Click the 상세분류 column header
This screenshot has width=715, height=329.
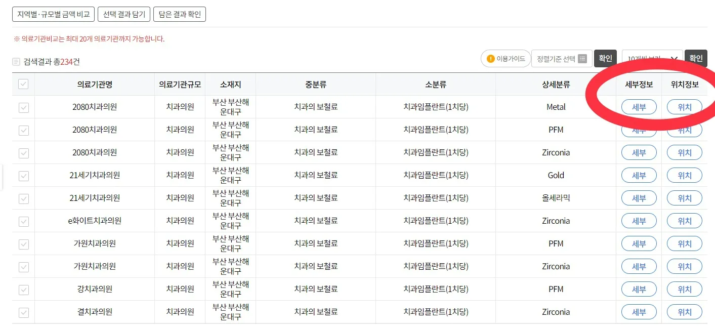point(556,85)
